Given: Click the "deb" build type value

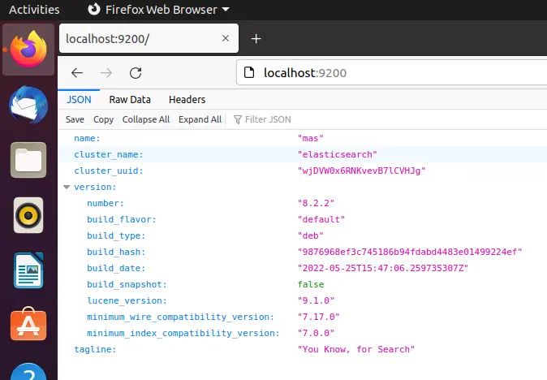Looking at the screenshot, I should (x=311, y=235).
